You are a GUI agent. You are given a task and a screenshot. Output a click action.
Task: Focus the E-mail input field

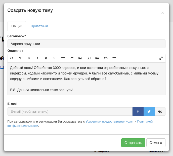coord(70,111)
